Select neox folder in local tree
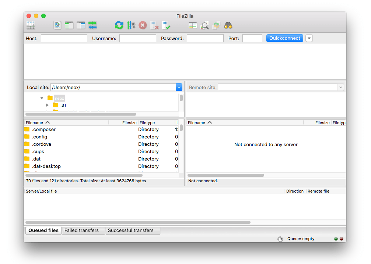 tap(59, 98)
